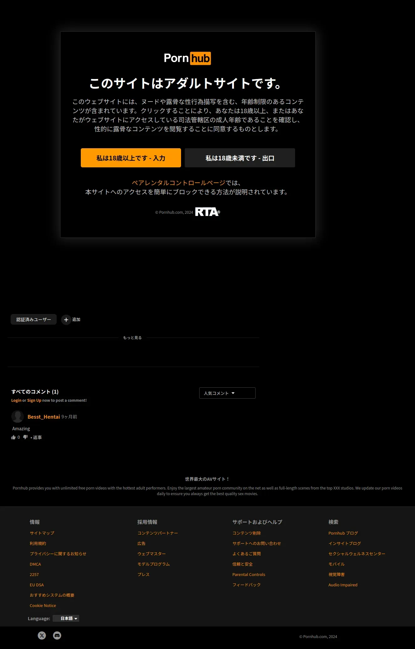Click 返事 to reply to comment
This screenshot has width=415, height=649.
point(37,437)
